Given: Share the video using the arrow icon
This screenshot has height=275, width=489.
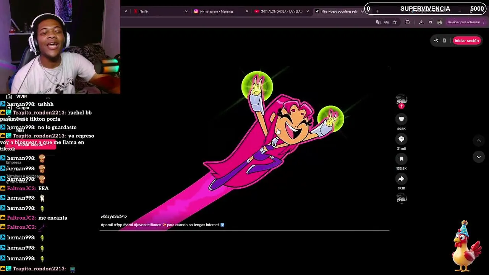Looking at the screenshot, I should [401, 179].
